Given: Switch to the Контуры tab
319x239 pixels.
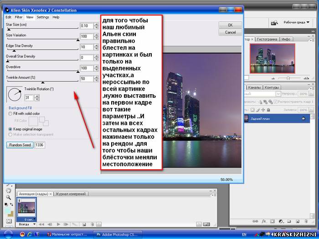Looking at the screenshot, I should click(272, 87).
